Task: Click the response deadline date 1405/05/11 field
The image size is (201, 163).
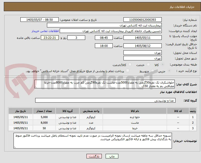Action: [142, 38]
